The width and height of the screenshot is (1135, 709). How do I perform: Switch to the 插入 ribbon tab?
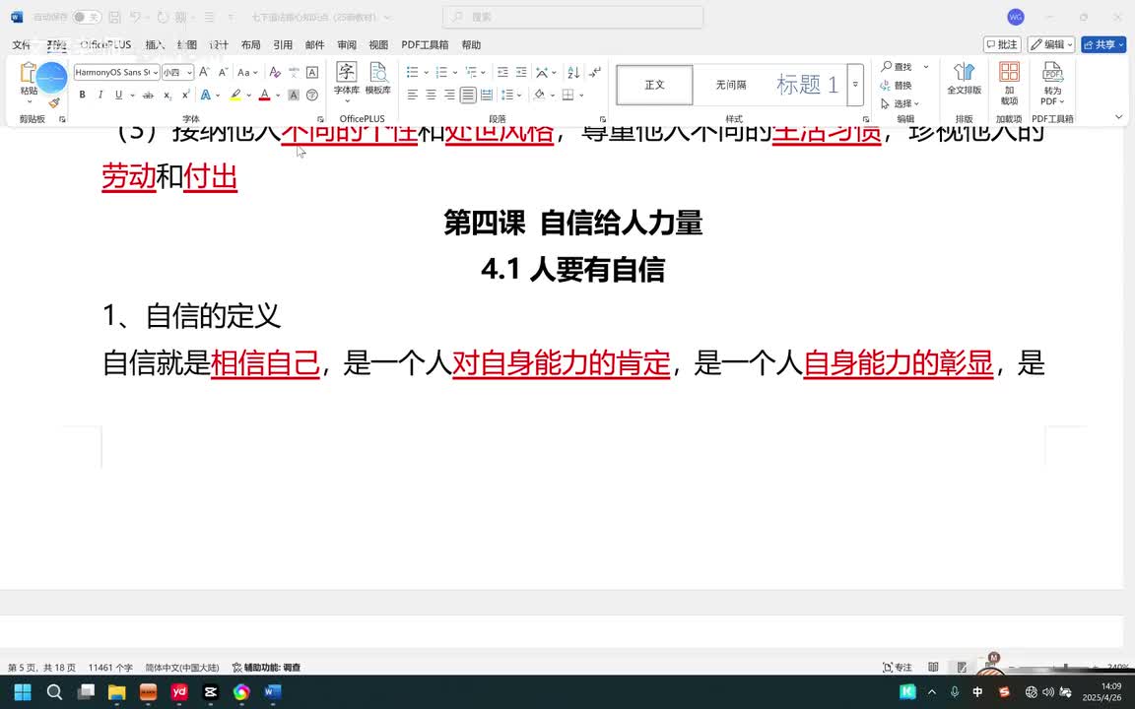click(155, 45)
